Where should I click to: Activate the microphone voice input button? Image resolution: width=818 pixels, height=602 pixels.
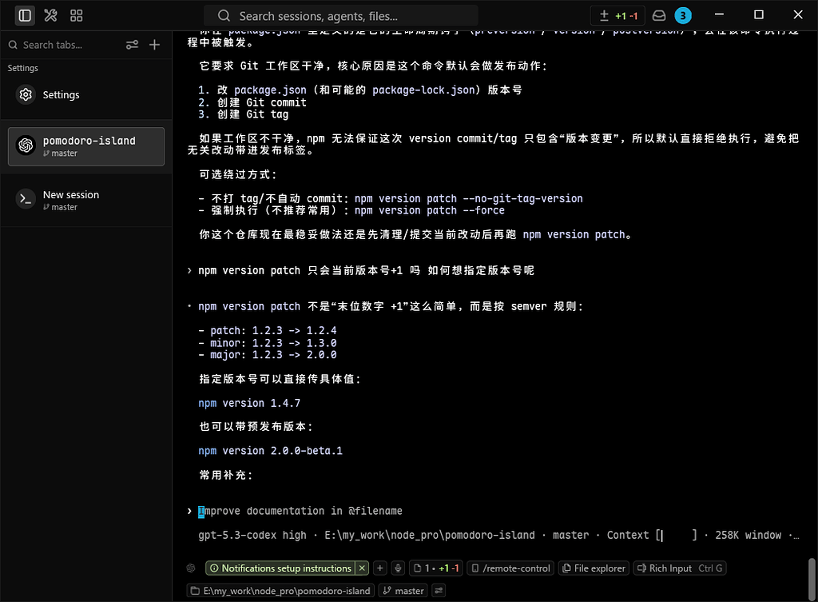coord(398,568)
